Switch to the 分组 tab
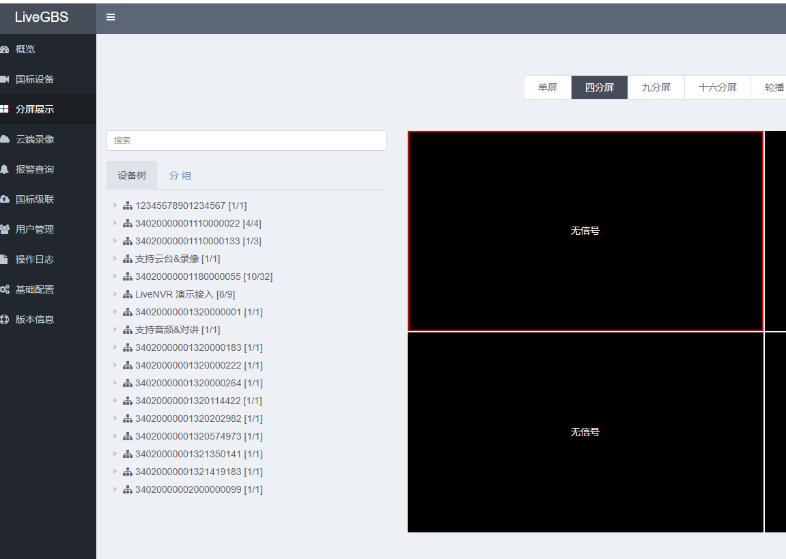Screen dimensions: 786x559 tap(180, 175)
